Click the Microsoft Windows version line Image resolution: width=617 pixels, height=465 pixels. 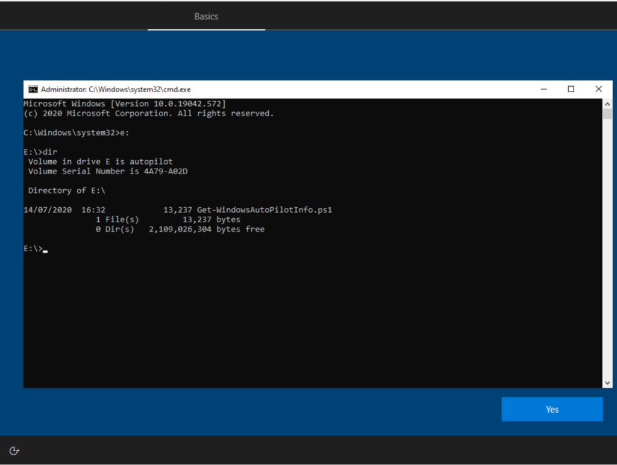tap(125, 104)
